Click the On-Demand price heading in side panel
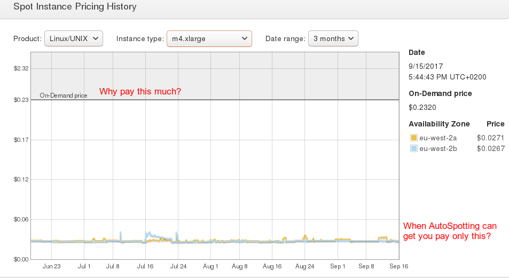Screen dimensions: 509x278 (440, 94)
